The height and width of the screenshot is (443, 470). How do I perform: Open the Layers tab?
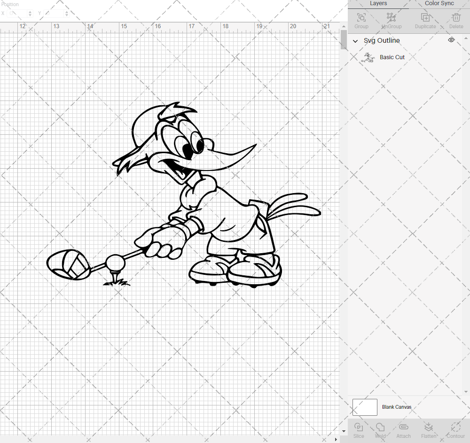click(378, 3)
